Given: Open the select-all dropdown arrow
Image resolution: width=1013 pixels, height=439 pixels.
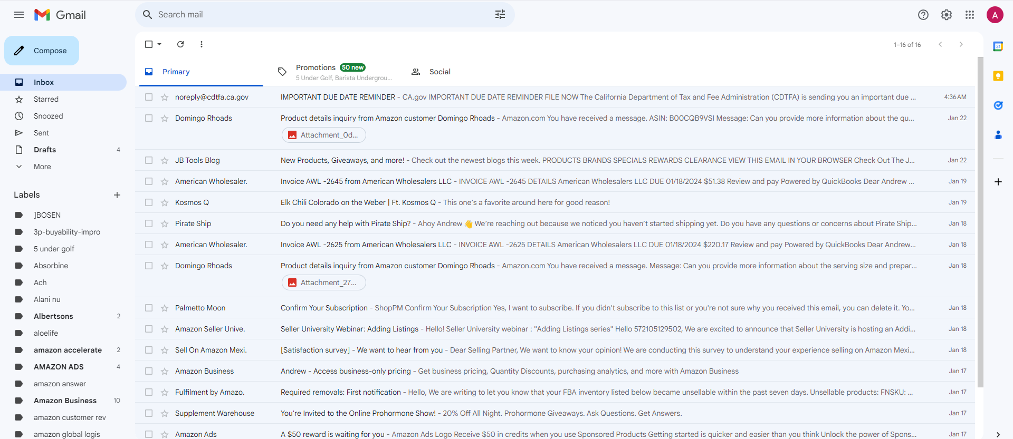Looking at the screenshot, I should (x=159, y=44).
